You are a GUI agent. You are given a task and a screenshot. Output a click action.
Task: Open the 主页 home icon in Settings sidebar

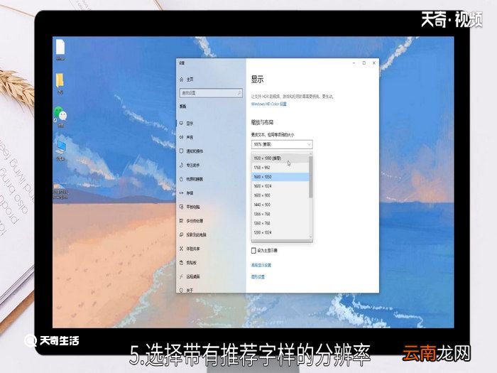coord(181,80)
